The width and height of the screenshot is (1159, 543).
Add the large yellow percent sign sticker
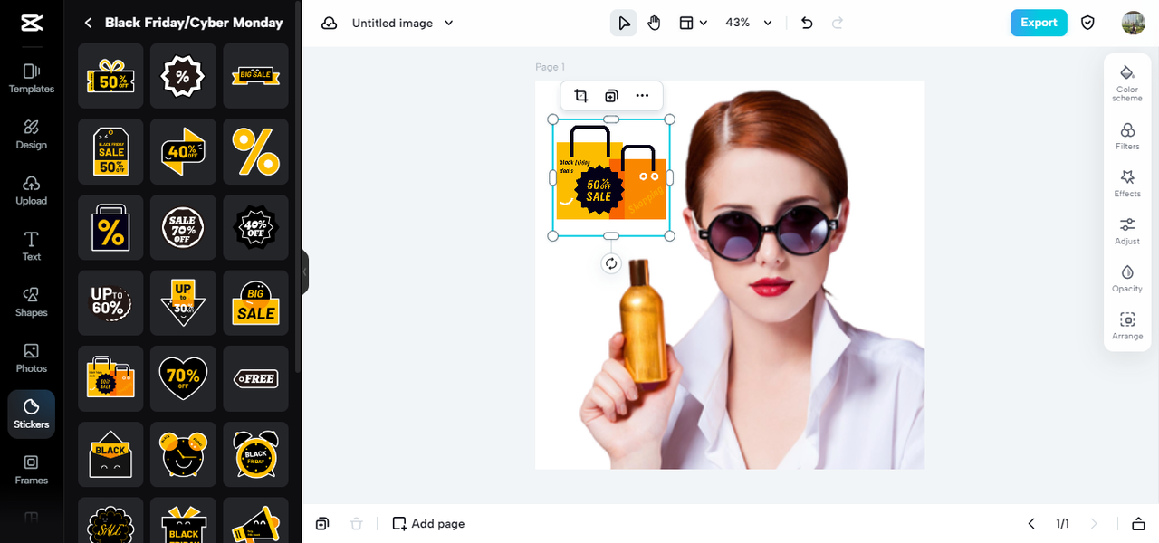(255, 152)
